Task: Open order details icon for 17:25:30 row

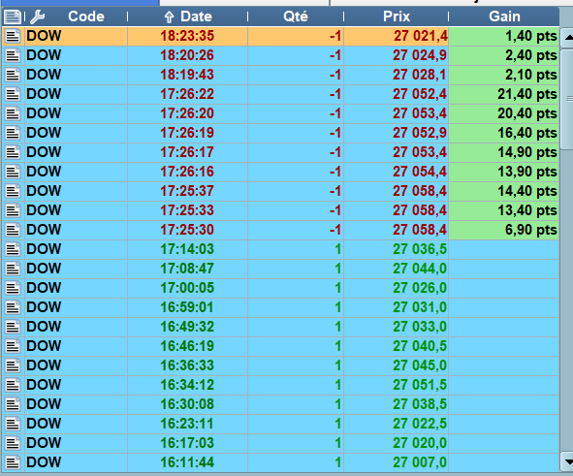Action: 13,230
